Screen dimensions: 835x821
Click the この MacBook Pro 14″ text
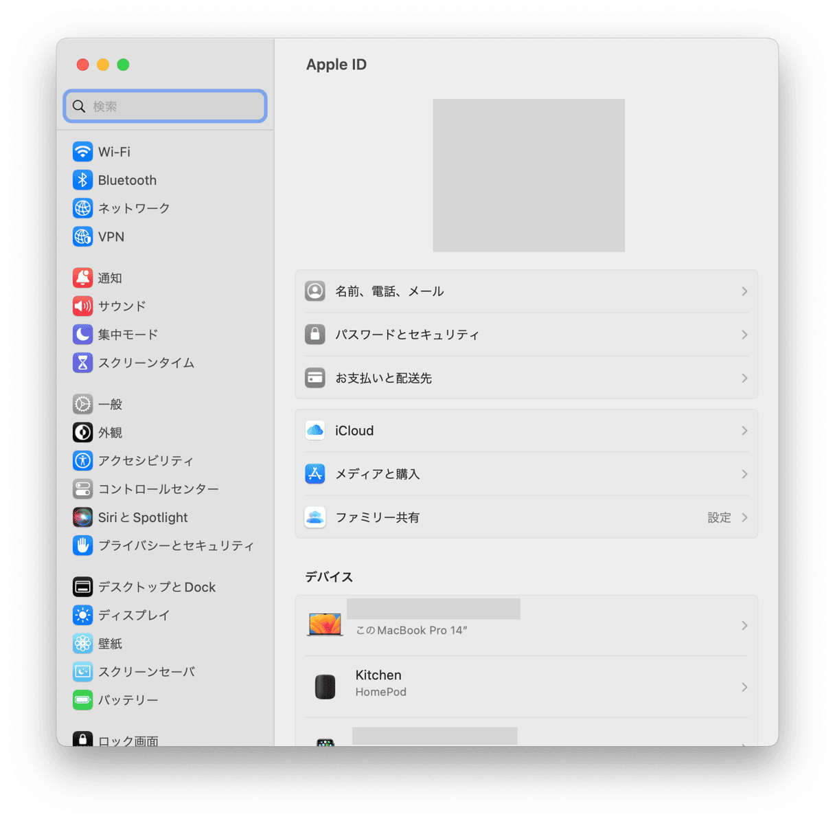pos(411,630)
